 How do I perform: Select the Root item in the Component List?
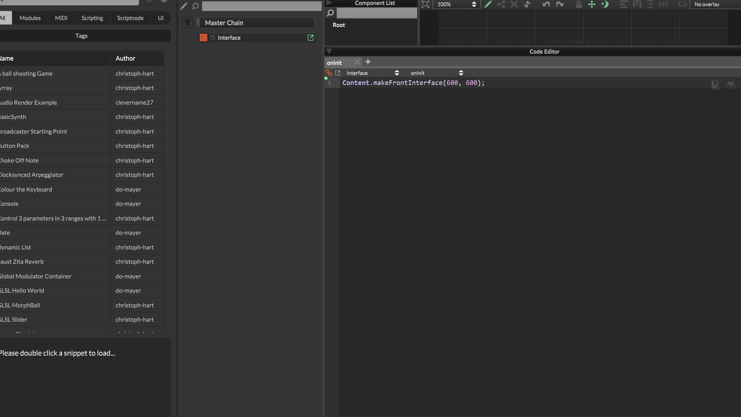tap(339, 25)
